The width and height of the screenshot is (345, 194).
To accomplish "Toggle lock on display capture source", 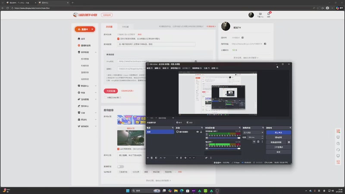I will pyautogui.click(x=201, y=132).
